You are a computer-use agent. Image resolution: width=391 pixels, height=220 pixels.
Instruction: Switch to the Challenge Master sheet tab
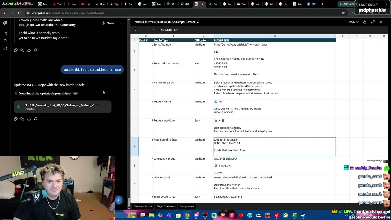[143, 207]
